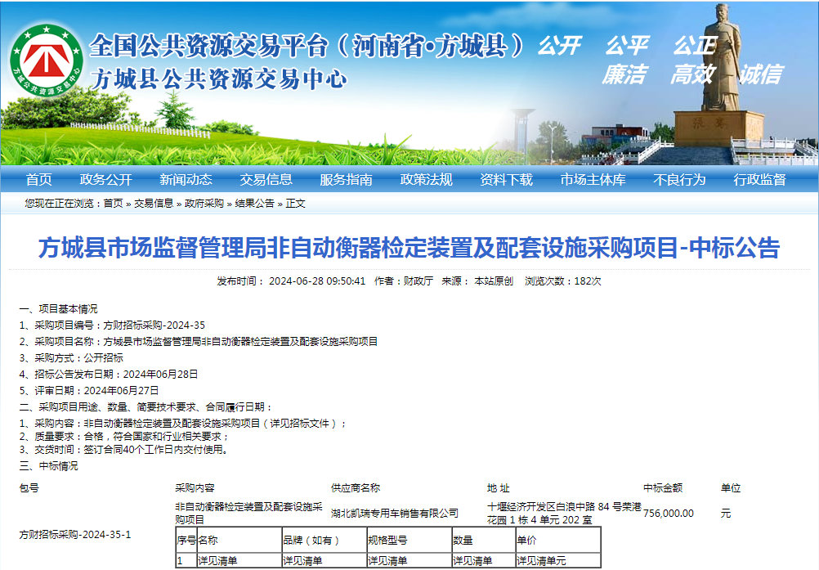Click the 交易信息 breadcrumb link

click(x=154, y=204)
